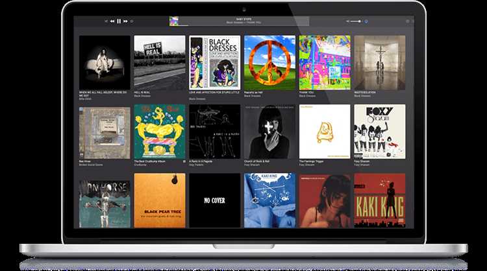Skip to the next track

(x=125, y=21)
